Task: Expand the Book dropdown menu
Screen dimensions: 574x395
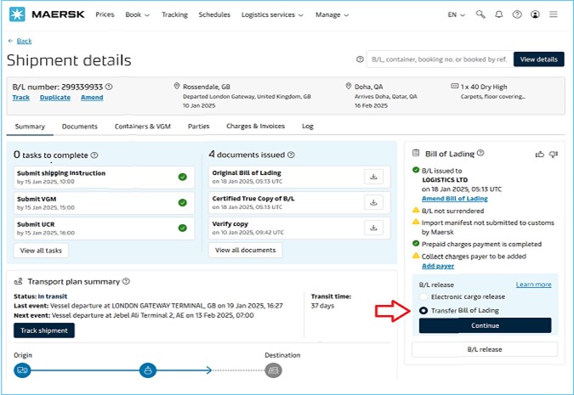Action: 137,14
